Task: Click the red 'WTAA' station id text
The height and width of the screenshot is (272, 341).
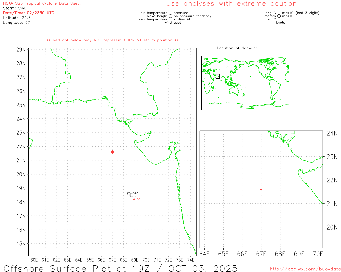Action: [x=136, y=199]
